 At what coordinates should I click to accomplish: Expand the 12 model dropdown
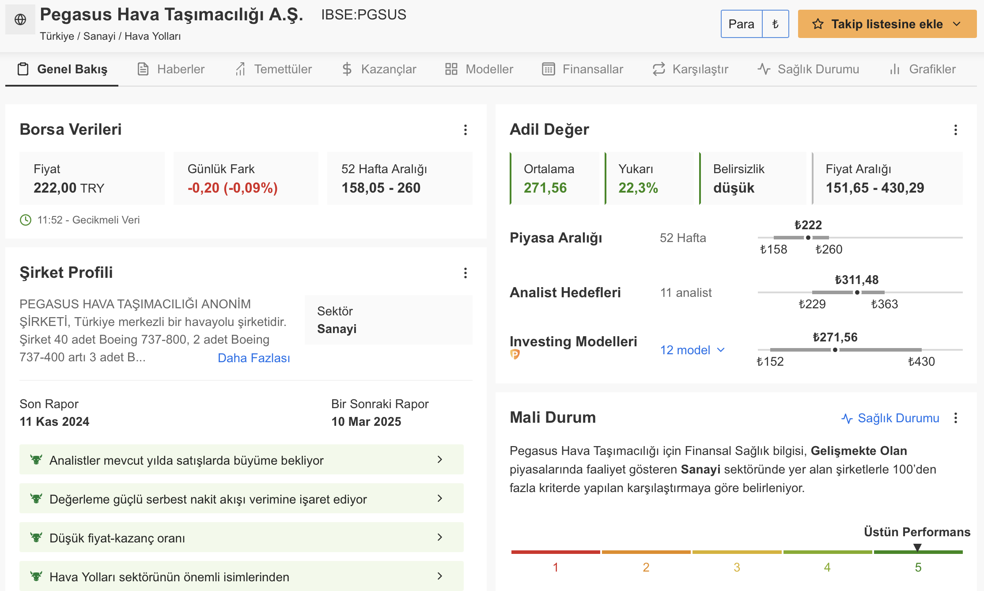(x=693, y=350)
